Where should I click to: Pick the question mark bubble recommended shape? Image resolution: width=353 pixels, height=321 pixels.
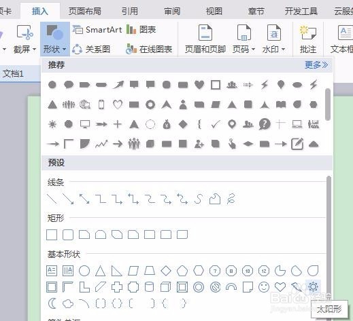pyautogui.click(x=265, y=124)
